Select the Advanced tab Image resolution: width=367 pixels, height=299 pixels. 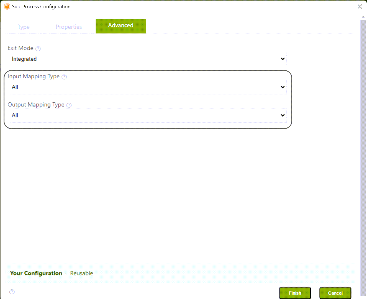[x=121, y=26]
